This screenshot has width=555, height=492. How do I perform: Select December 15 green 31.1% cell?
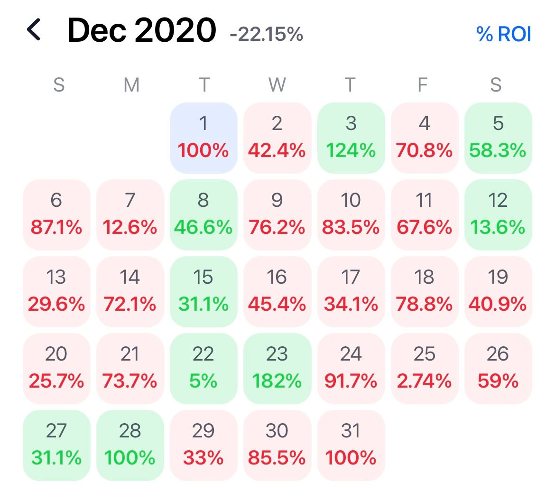[203, 291]
